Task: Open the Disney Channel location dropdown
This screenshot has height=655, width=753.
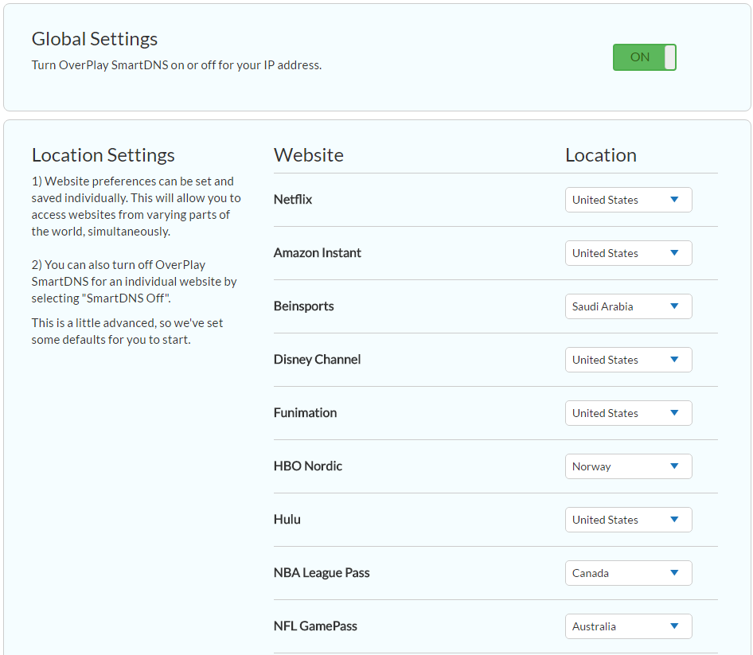Action: pyautogui.click(x=628, y=359)
